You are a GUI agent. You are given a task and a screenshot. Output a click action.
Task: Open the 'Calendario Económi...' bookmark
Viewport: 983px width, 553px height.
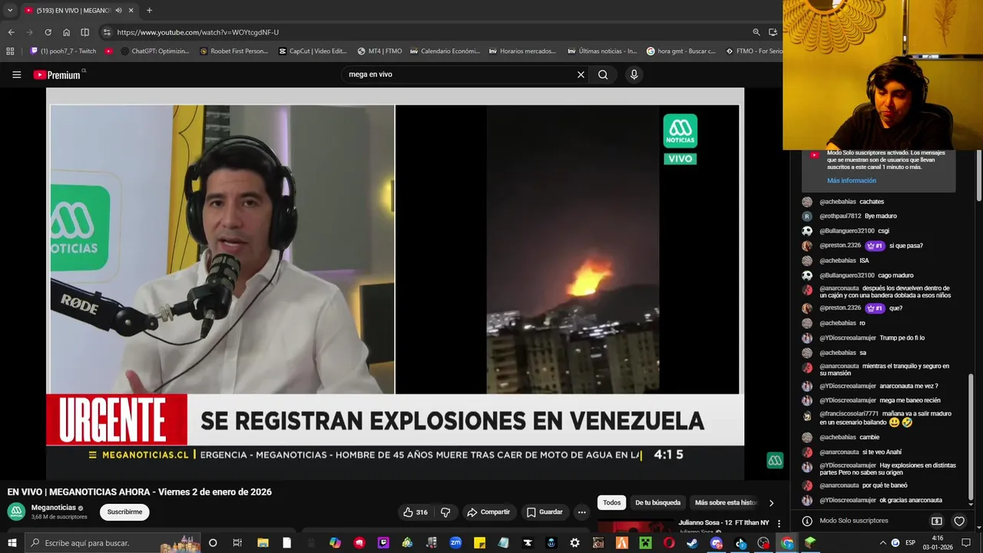tap(445, 51)
